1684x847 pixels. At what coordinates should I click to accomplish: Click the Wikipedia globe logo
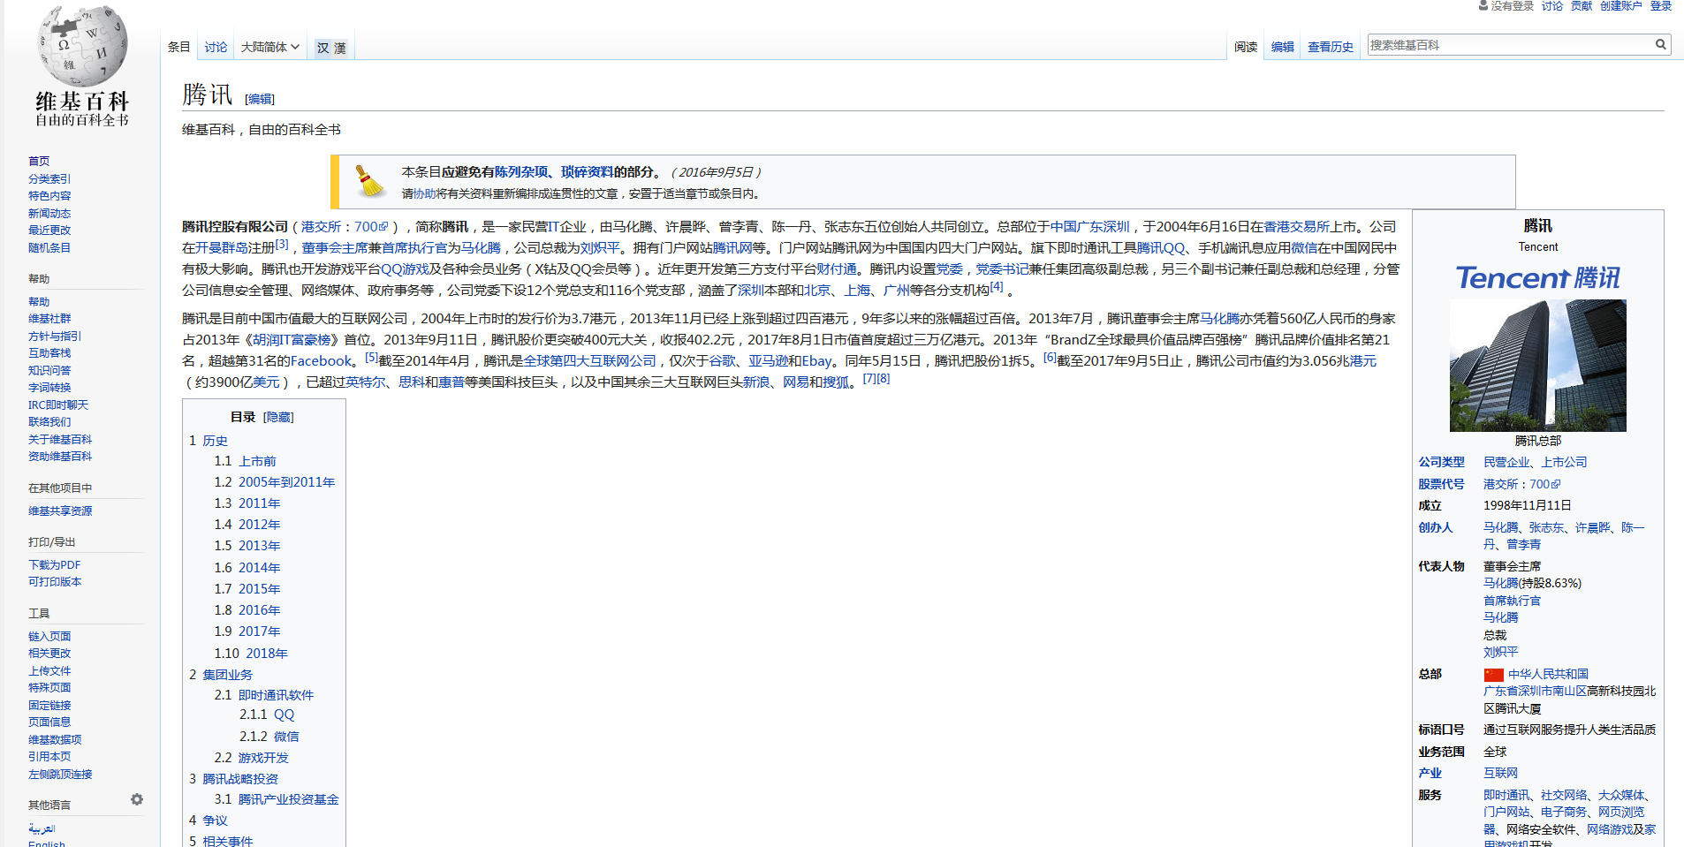click(82, 46)
